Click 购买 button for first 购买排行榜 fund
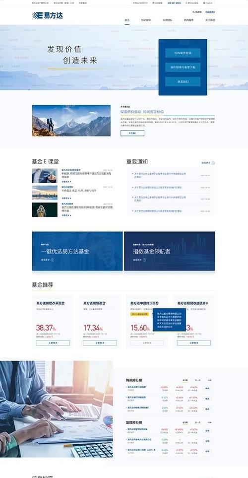Viewport: 248px width, 478px height. [207, 388]
